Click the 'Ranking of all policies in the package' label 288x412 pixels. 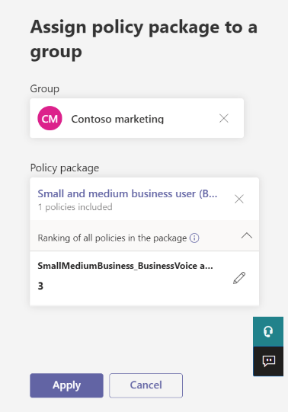(x=112, y=238)
